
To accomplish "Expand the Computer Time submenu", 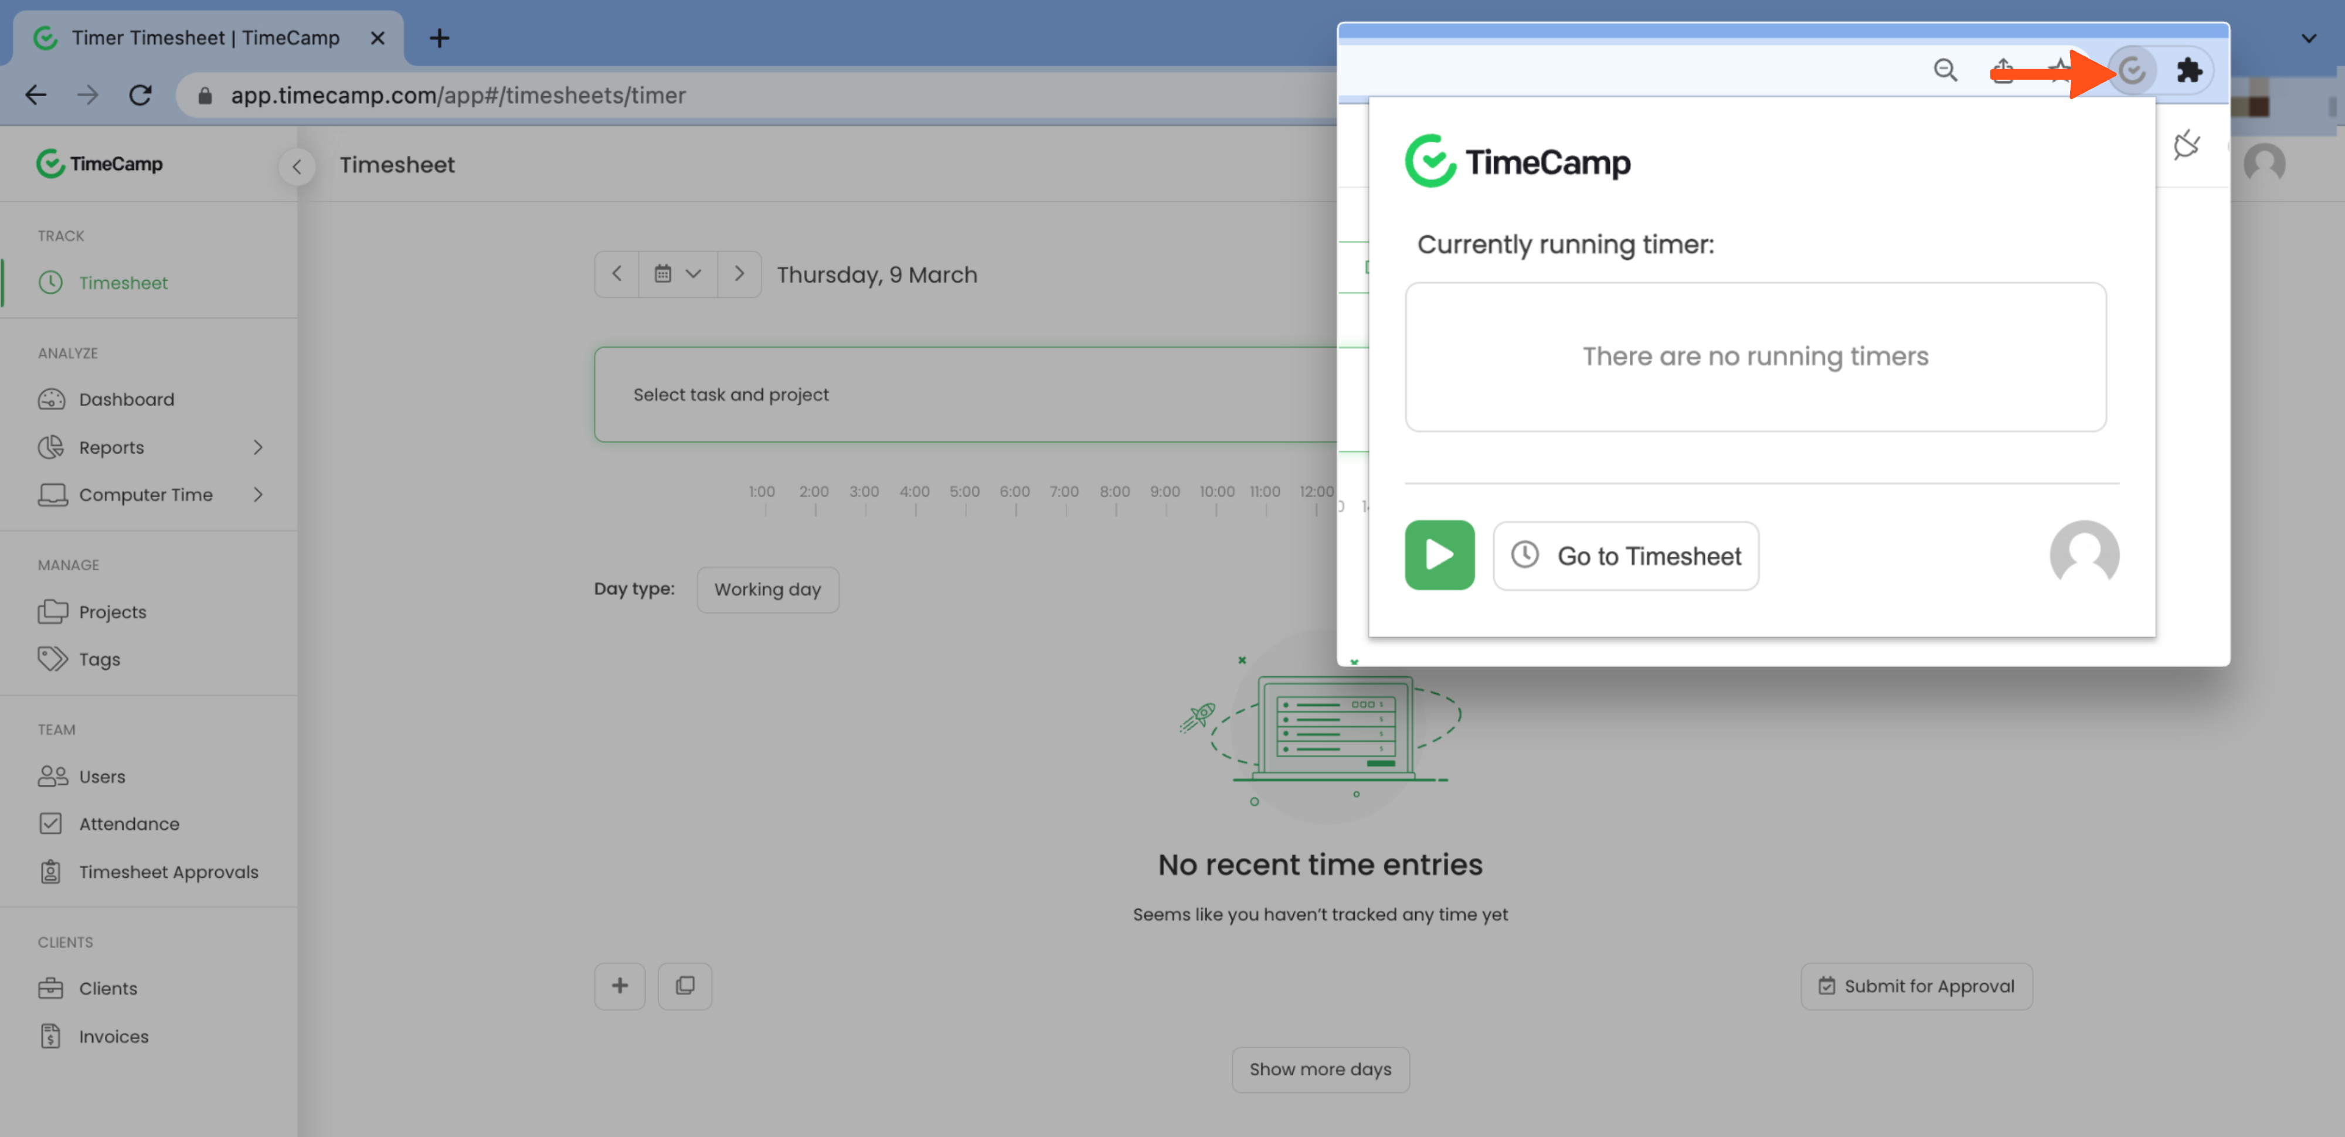I will tap(259, 494).
